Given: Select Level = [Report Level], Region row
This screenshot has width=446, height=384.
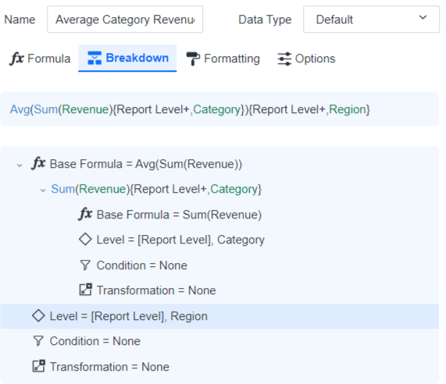Looking at the screenshot, I should pos(219,316).
